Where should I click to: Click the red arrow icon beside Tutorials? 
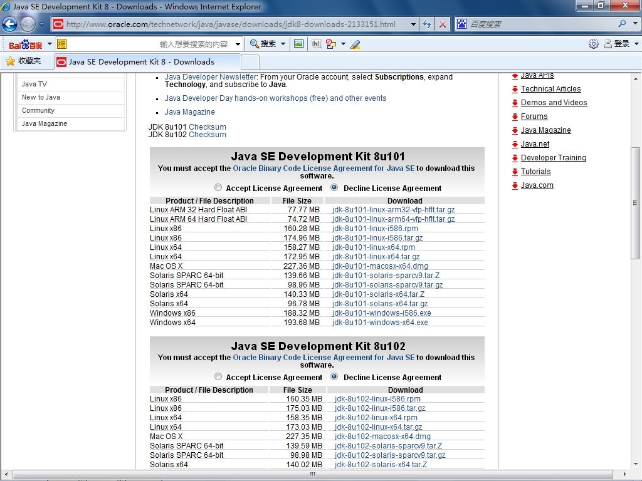[x=515, y=172]
